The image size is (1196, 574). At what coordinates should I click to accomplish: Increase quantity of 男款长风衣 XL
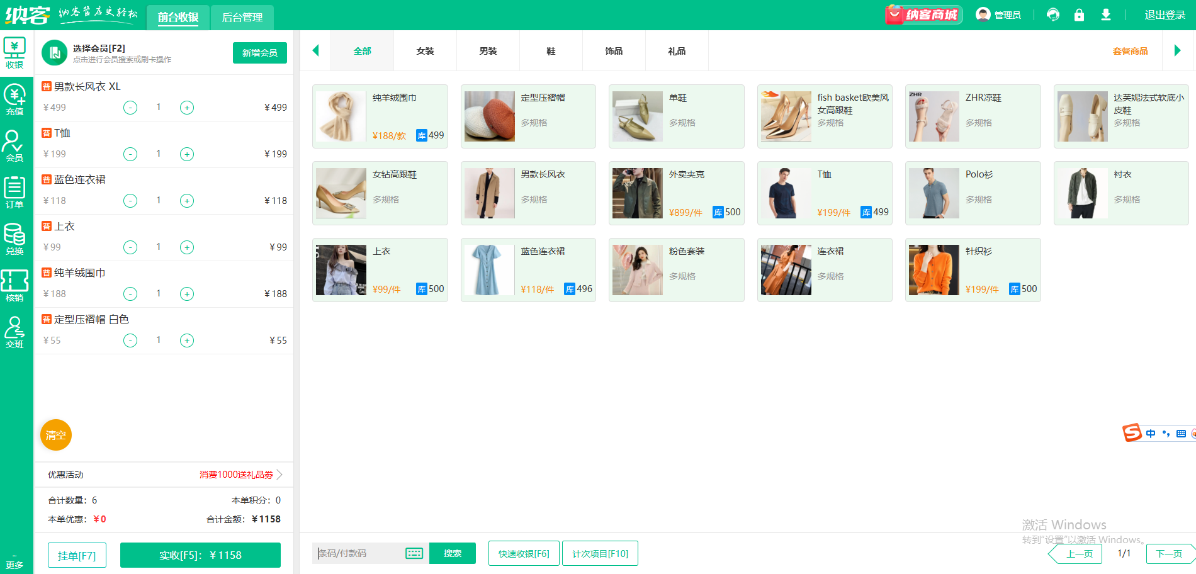click(x=187, y=108)
